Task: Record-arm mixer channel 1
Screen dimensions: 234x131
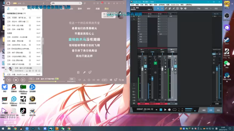Action: [x=145, y=69]
